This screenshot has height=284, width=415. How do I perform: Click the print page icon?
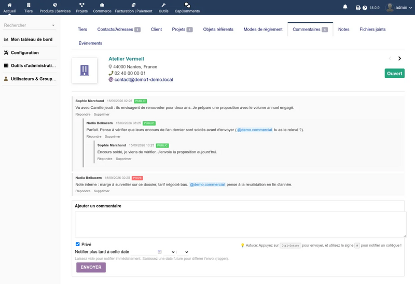pos(358,8)
